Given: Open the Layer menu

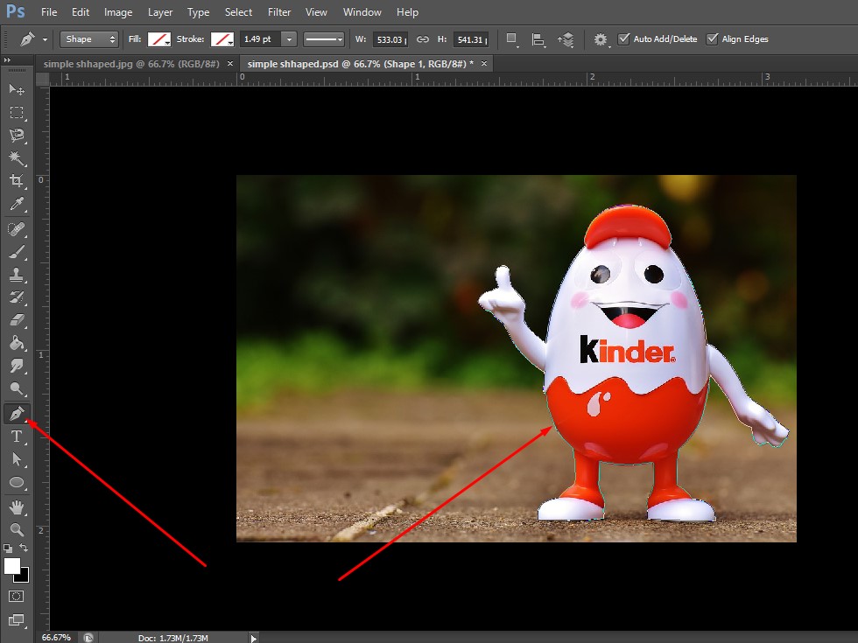Looking at the screenshot, I should [159, 12].
